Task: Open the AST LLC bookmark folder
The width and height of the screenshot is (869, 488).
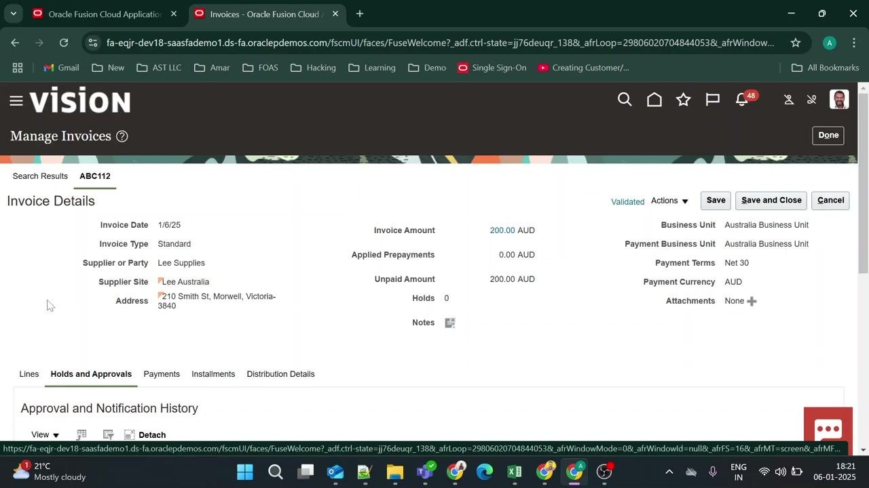Action: 159,68
